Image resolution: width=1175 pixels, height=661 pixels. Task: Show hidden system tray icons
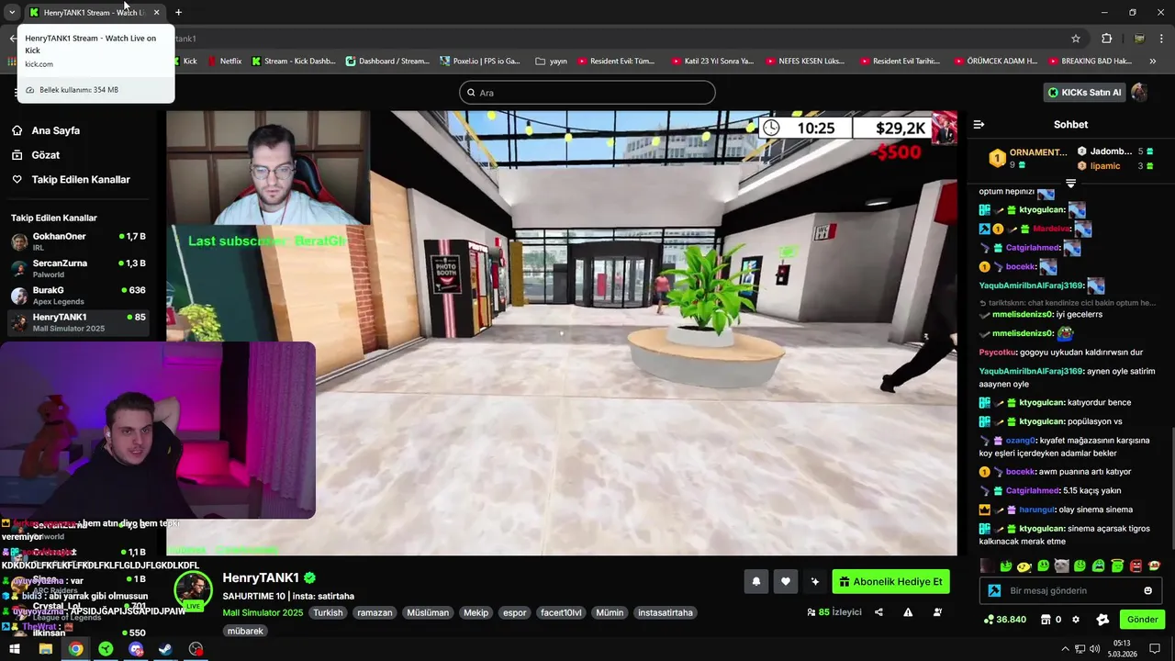click(x=1064, y=649)
